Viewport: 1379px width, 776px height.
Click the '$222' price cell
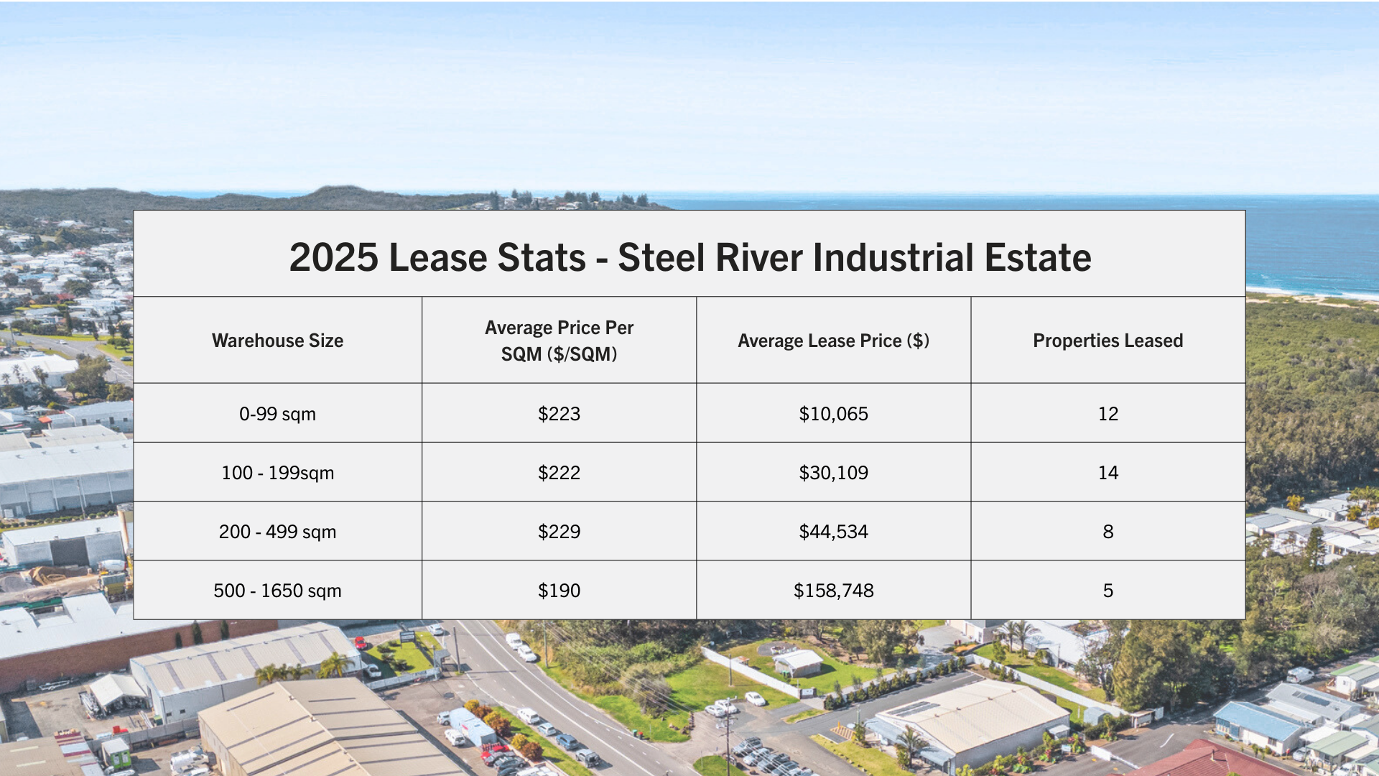(x=559, y=473)
